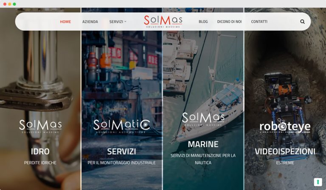
Task: Click the Perdite Idriche subtitle
Action: click(40, 162)
